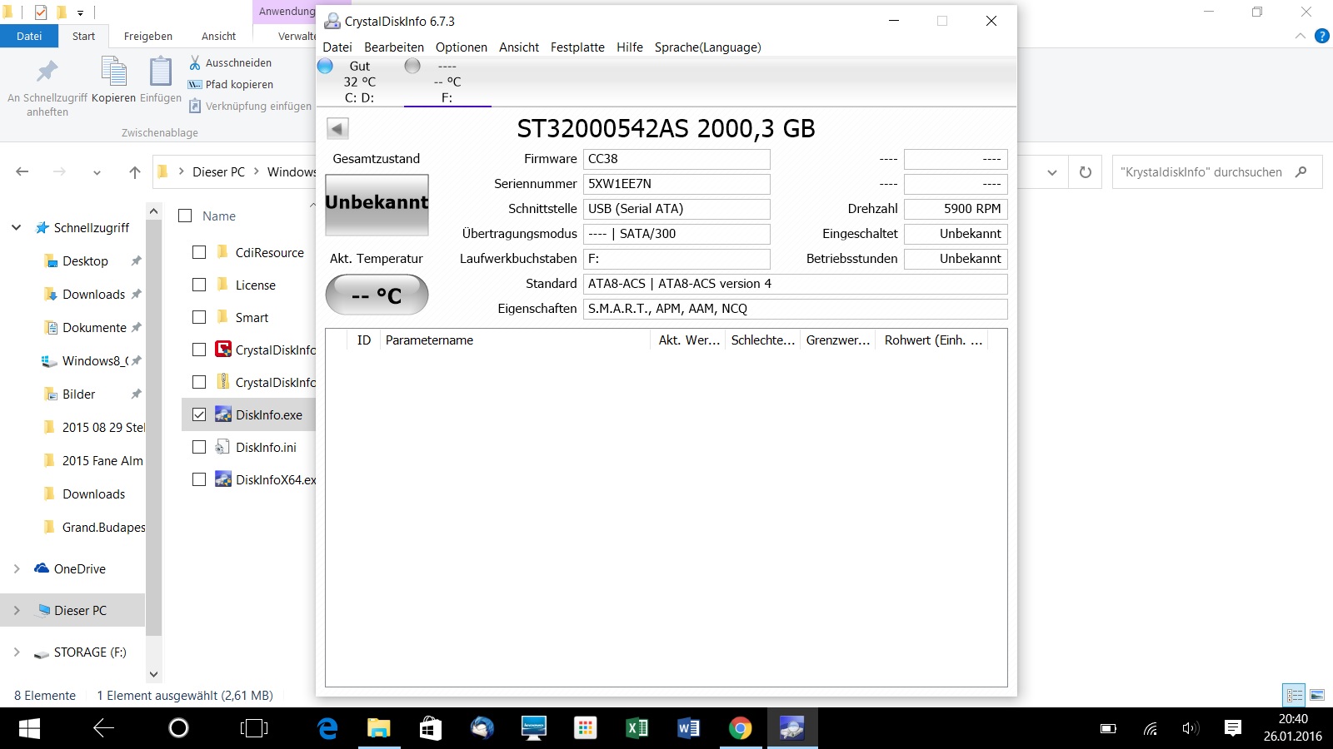Switch to the Freigeben ribbon tab
Viewport: 1333px width, 749px height.
[x=148, y=36]
